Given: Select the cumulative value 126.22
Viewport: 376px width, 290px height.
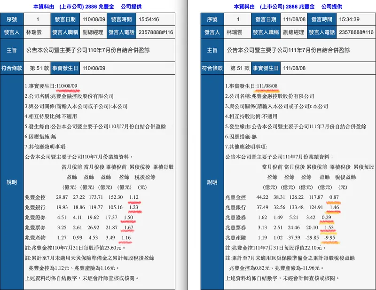Looking at the screenshot, I should (x=297, y=197).
